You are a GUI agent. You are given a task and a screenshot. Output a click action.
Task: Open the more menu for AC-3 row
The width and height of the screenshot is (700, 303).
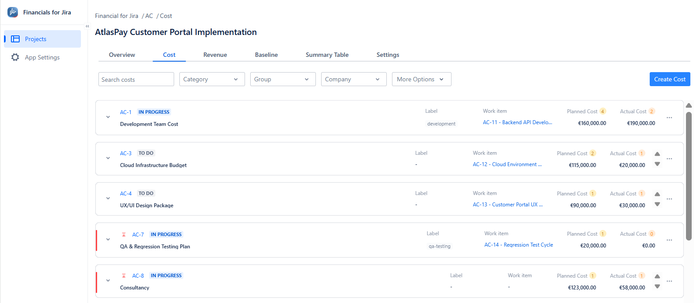pos(669,159)
